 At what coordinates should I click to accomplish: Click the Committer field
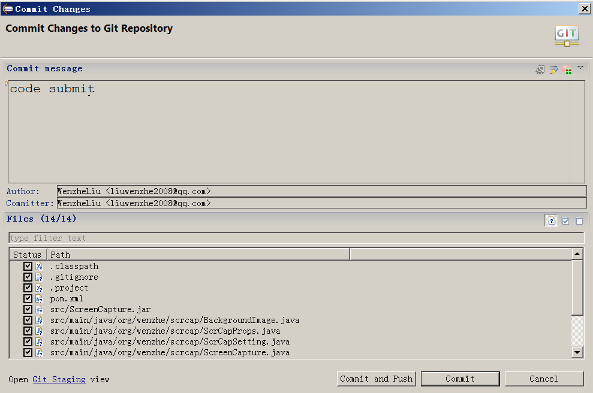click(321, 203)
